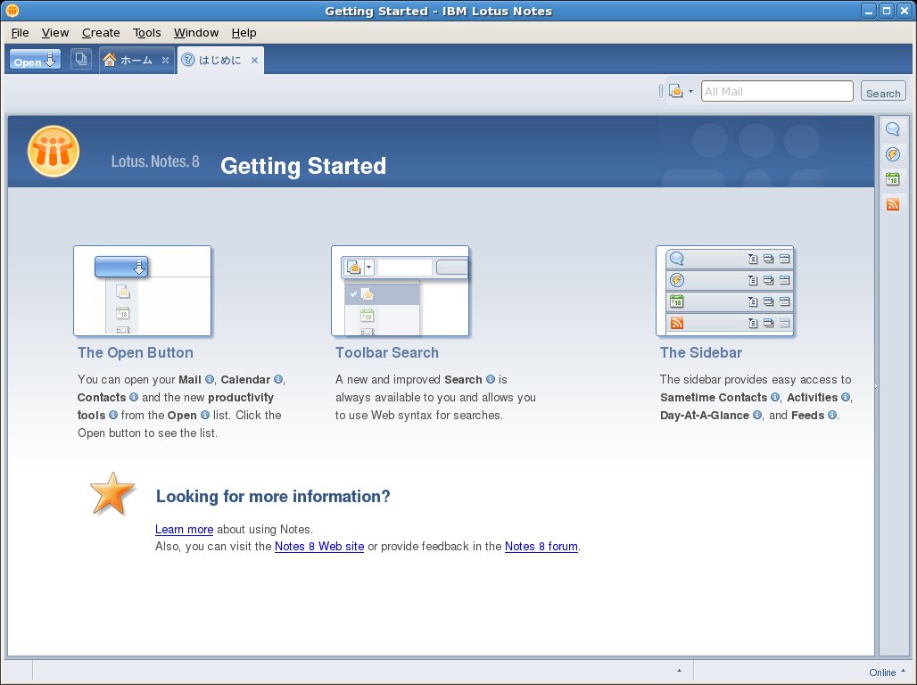
Task: Click the search toolbar grip handle
Action: tap(661, 91)
